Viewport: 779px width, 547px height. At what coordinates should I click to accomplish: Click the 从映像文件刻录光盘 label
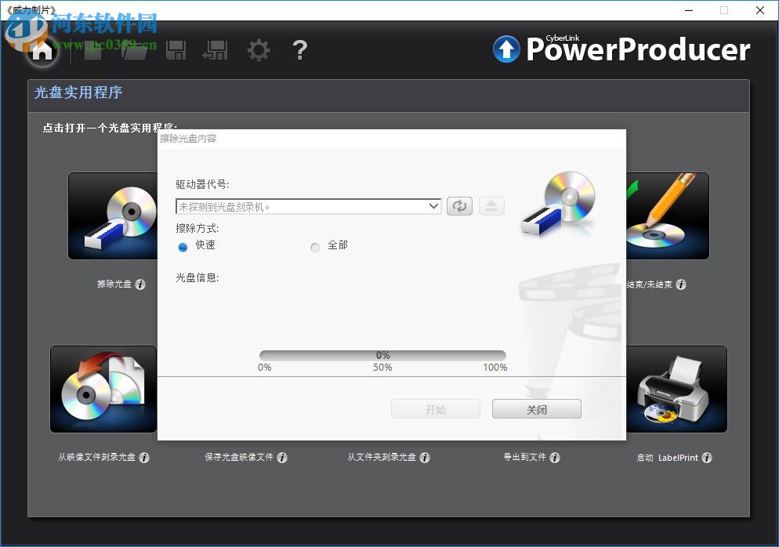coord(97,457)
